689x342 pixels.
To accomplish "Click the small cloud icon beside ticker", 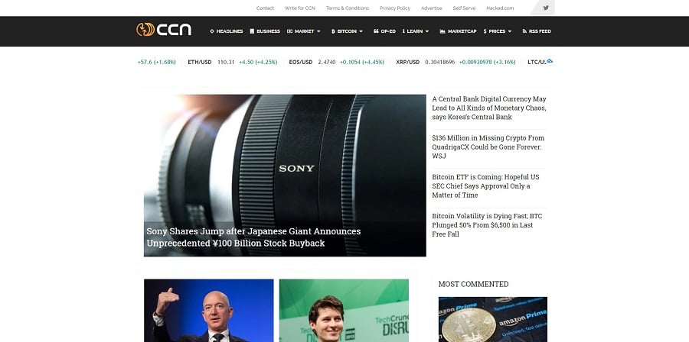I will point(549,61).
